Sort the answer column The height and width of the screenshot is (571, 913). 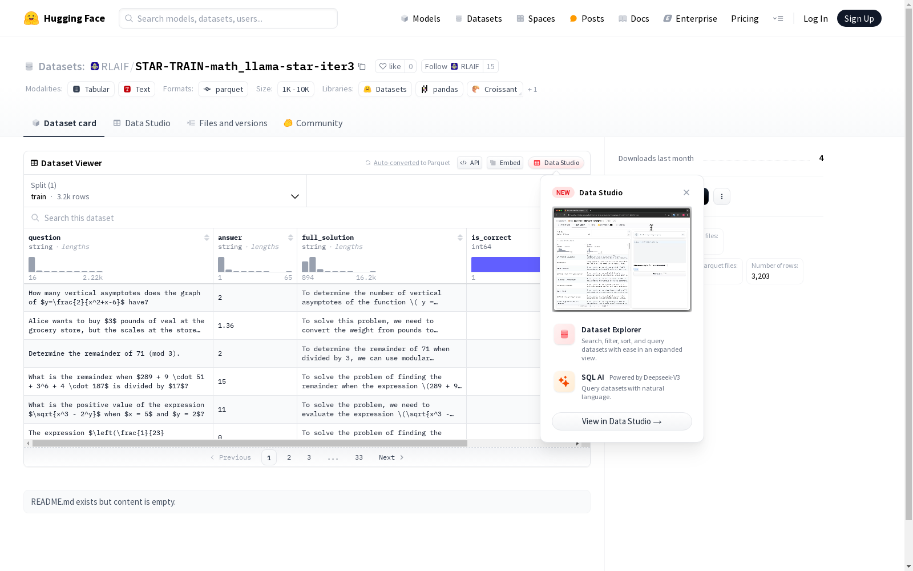290,238
